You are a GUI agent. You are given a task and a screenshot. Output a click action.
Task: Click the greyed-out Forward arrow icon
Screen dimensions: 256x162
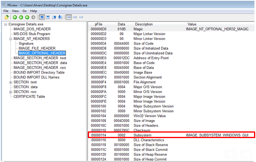pos(33,17)
